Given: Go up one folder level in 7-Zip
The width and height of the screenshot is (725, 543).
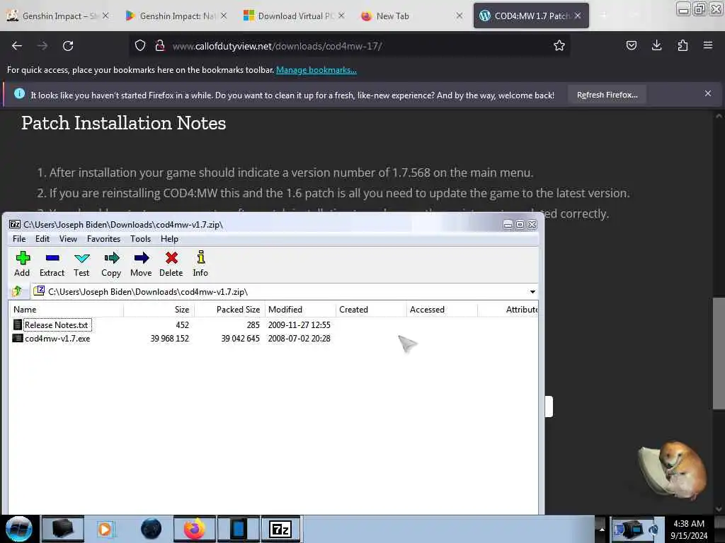Looking at the screenshot, I should point(17,291).
